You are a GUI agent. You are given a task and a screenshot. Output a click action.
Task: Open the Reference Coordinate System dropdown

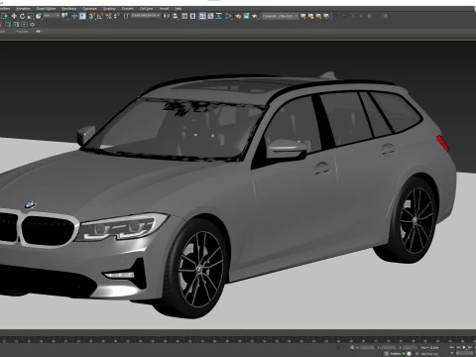52,16
